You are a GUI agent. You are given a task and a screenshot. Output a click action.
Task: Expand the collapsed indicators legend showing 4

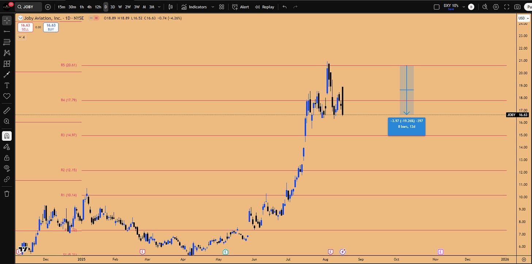(22, 37)
